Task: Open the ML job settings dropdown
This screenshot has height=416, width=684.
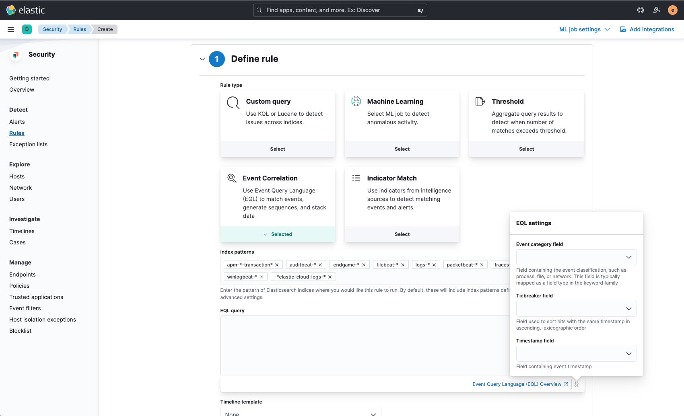Action: 585,29
